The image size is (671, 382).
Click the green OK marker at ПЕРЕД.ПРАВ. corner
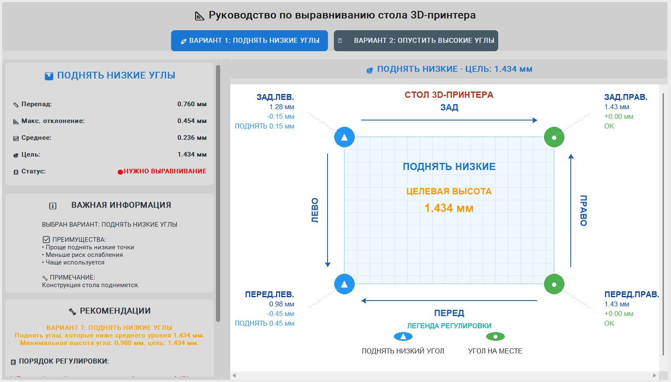pyautogui.click(x=554, y=284)
